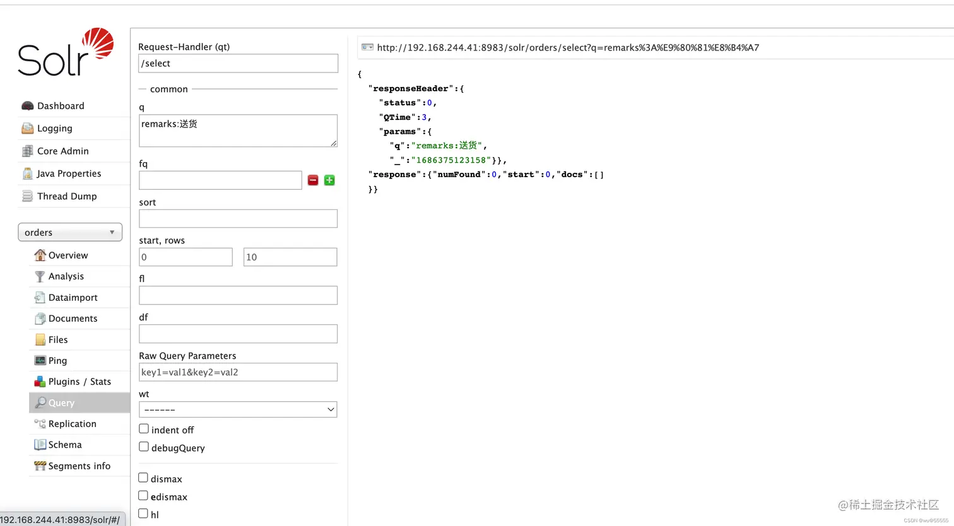Viewport: 954px width, 526px height.
Task: Click the Raw Query Parameters field
Action: (x=238, y=372)
